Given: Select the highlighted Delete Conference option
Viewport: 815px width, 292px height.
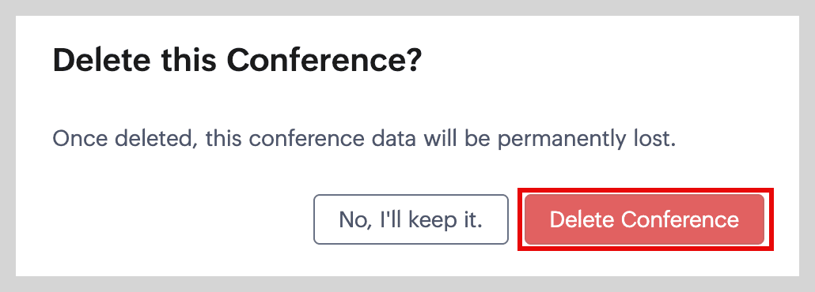Looking at the screenshot, I should [645, 219].
